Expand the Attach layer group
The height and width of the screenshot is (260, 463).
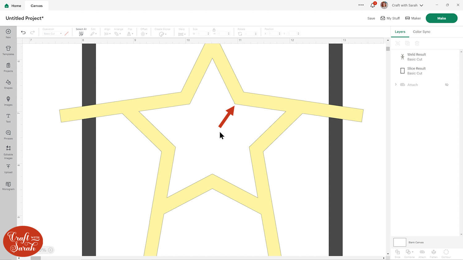396,84
